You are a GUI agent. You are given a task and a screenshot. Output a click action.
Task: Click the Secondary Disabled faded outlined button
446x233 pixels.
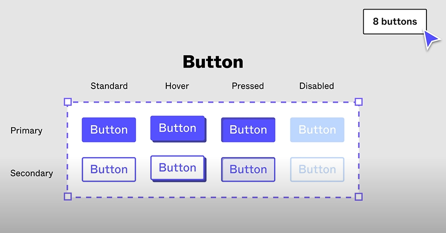(317, 169)
